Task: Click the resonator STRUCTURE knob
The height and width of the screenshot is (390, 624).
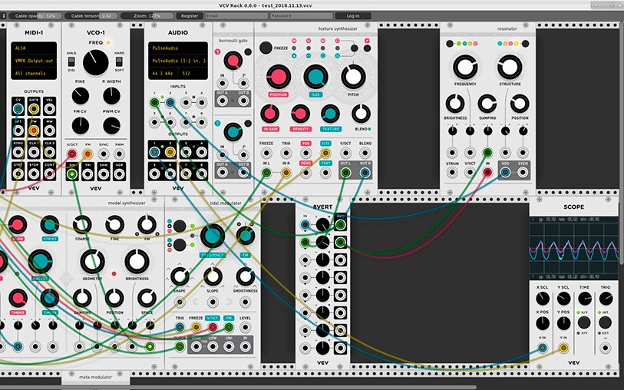Action: coord(510,67)
